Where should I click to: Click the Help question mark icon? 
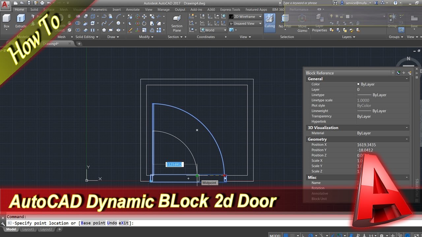395,3
